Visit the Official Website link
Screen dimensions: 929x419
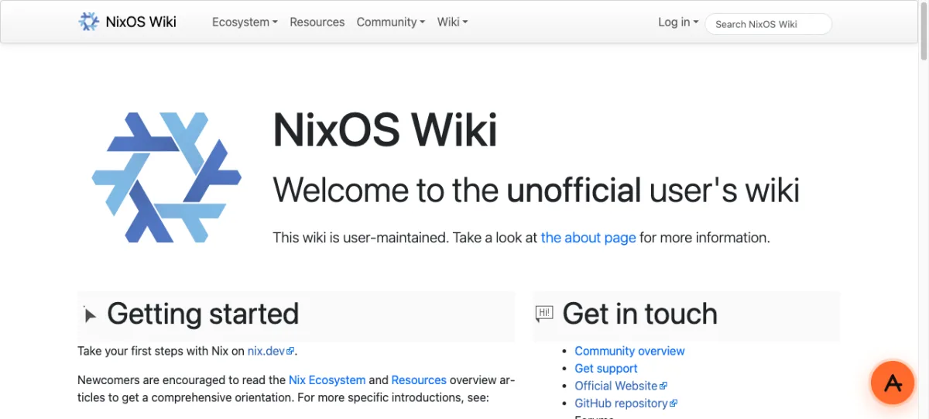(x=616, y=386)
